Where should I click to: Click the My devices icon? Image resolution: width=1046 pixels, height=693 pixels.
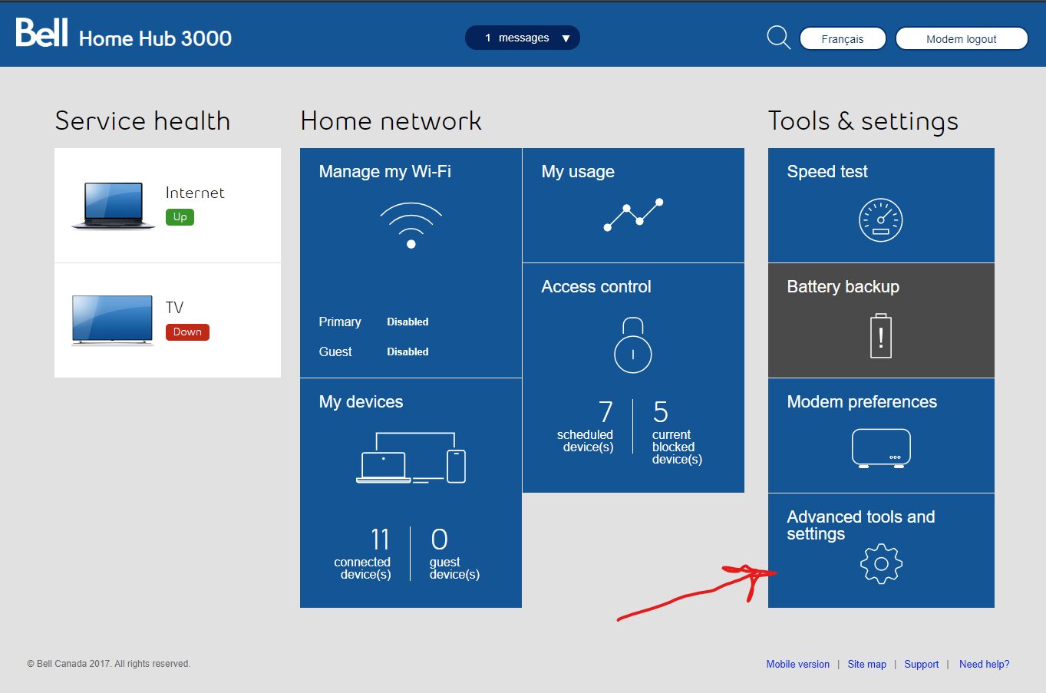pos(411,457)
